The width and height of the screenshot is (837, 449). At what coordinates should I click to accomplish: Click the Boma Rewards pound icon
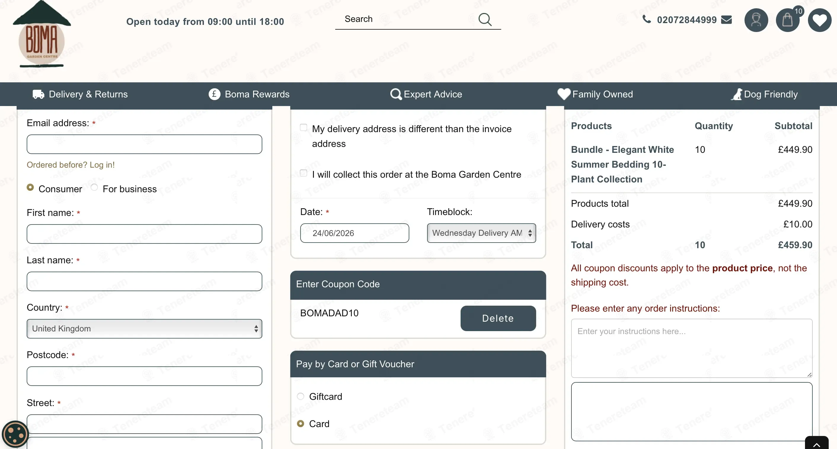pyautogui.click(x=214, y=94)
